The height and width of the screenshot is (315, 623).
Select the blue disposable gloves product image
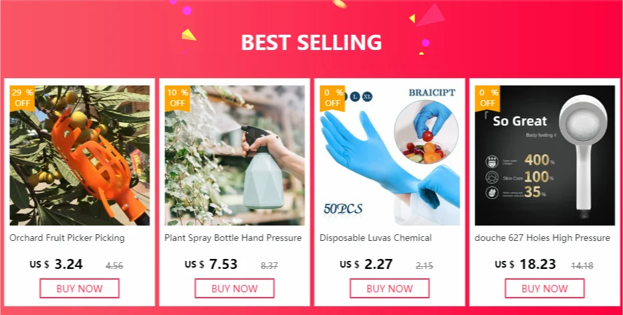coord(390,155)
